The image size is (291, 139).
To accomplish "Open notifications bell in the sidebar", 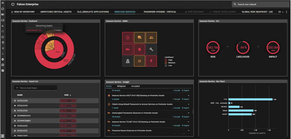I will 3,54.
